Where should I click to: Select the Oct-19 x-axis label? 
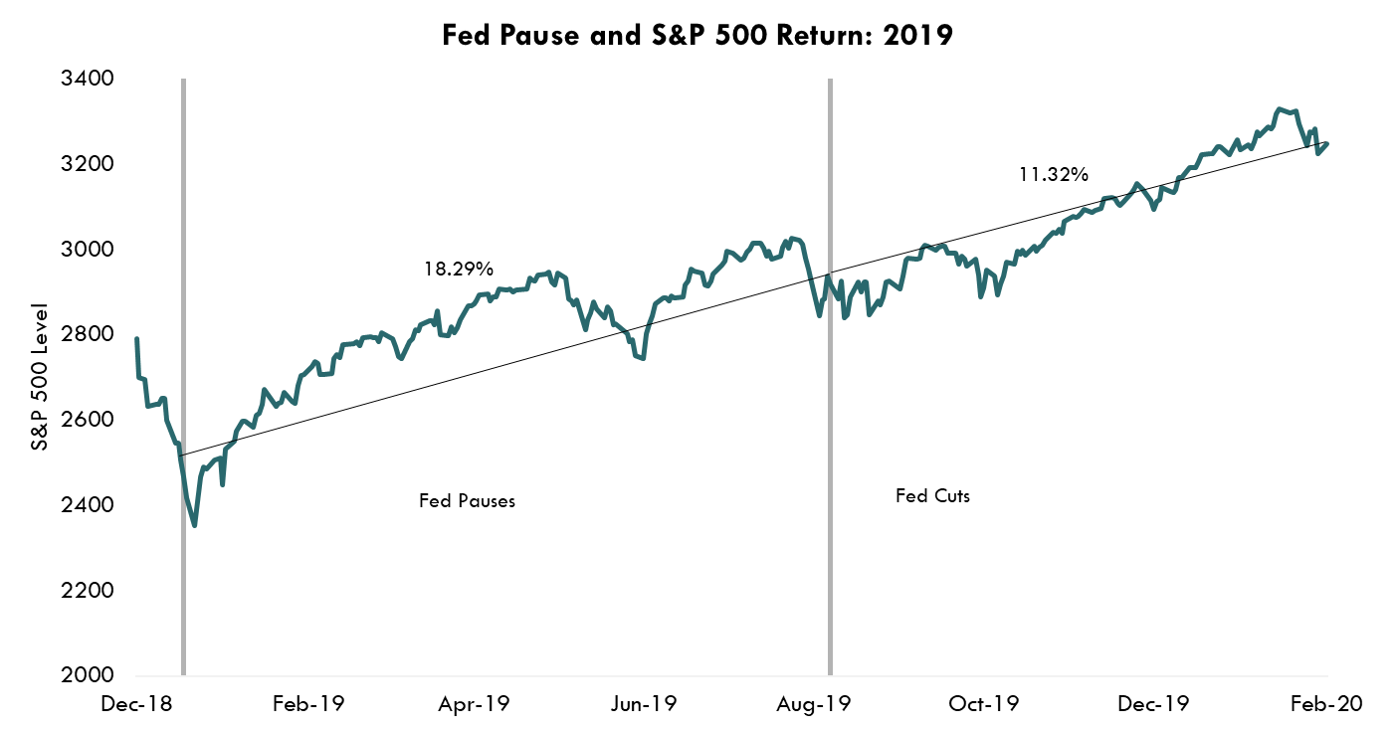(984, 704)
